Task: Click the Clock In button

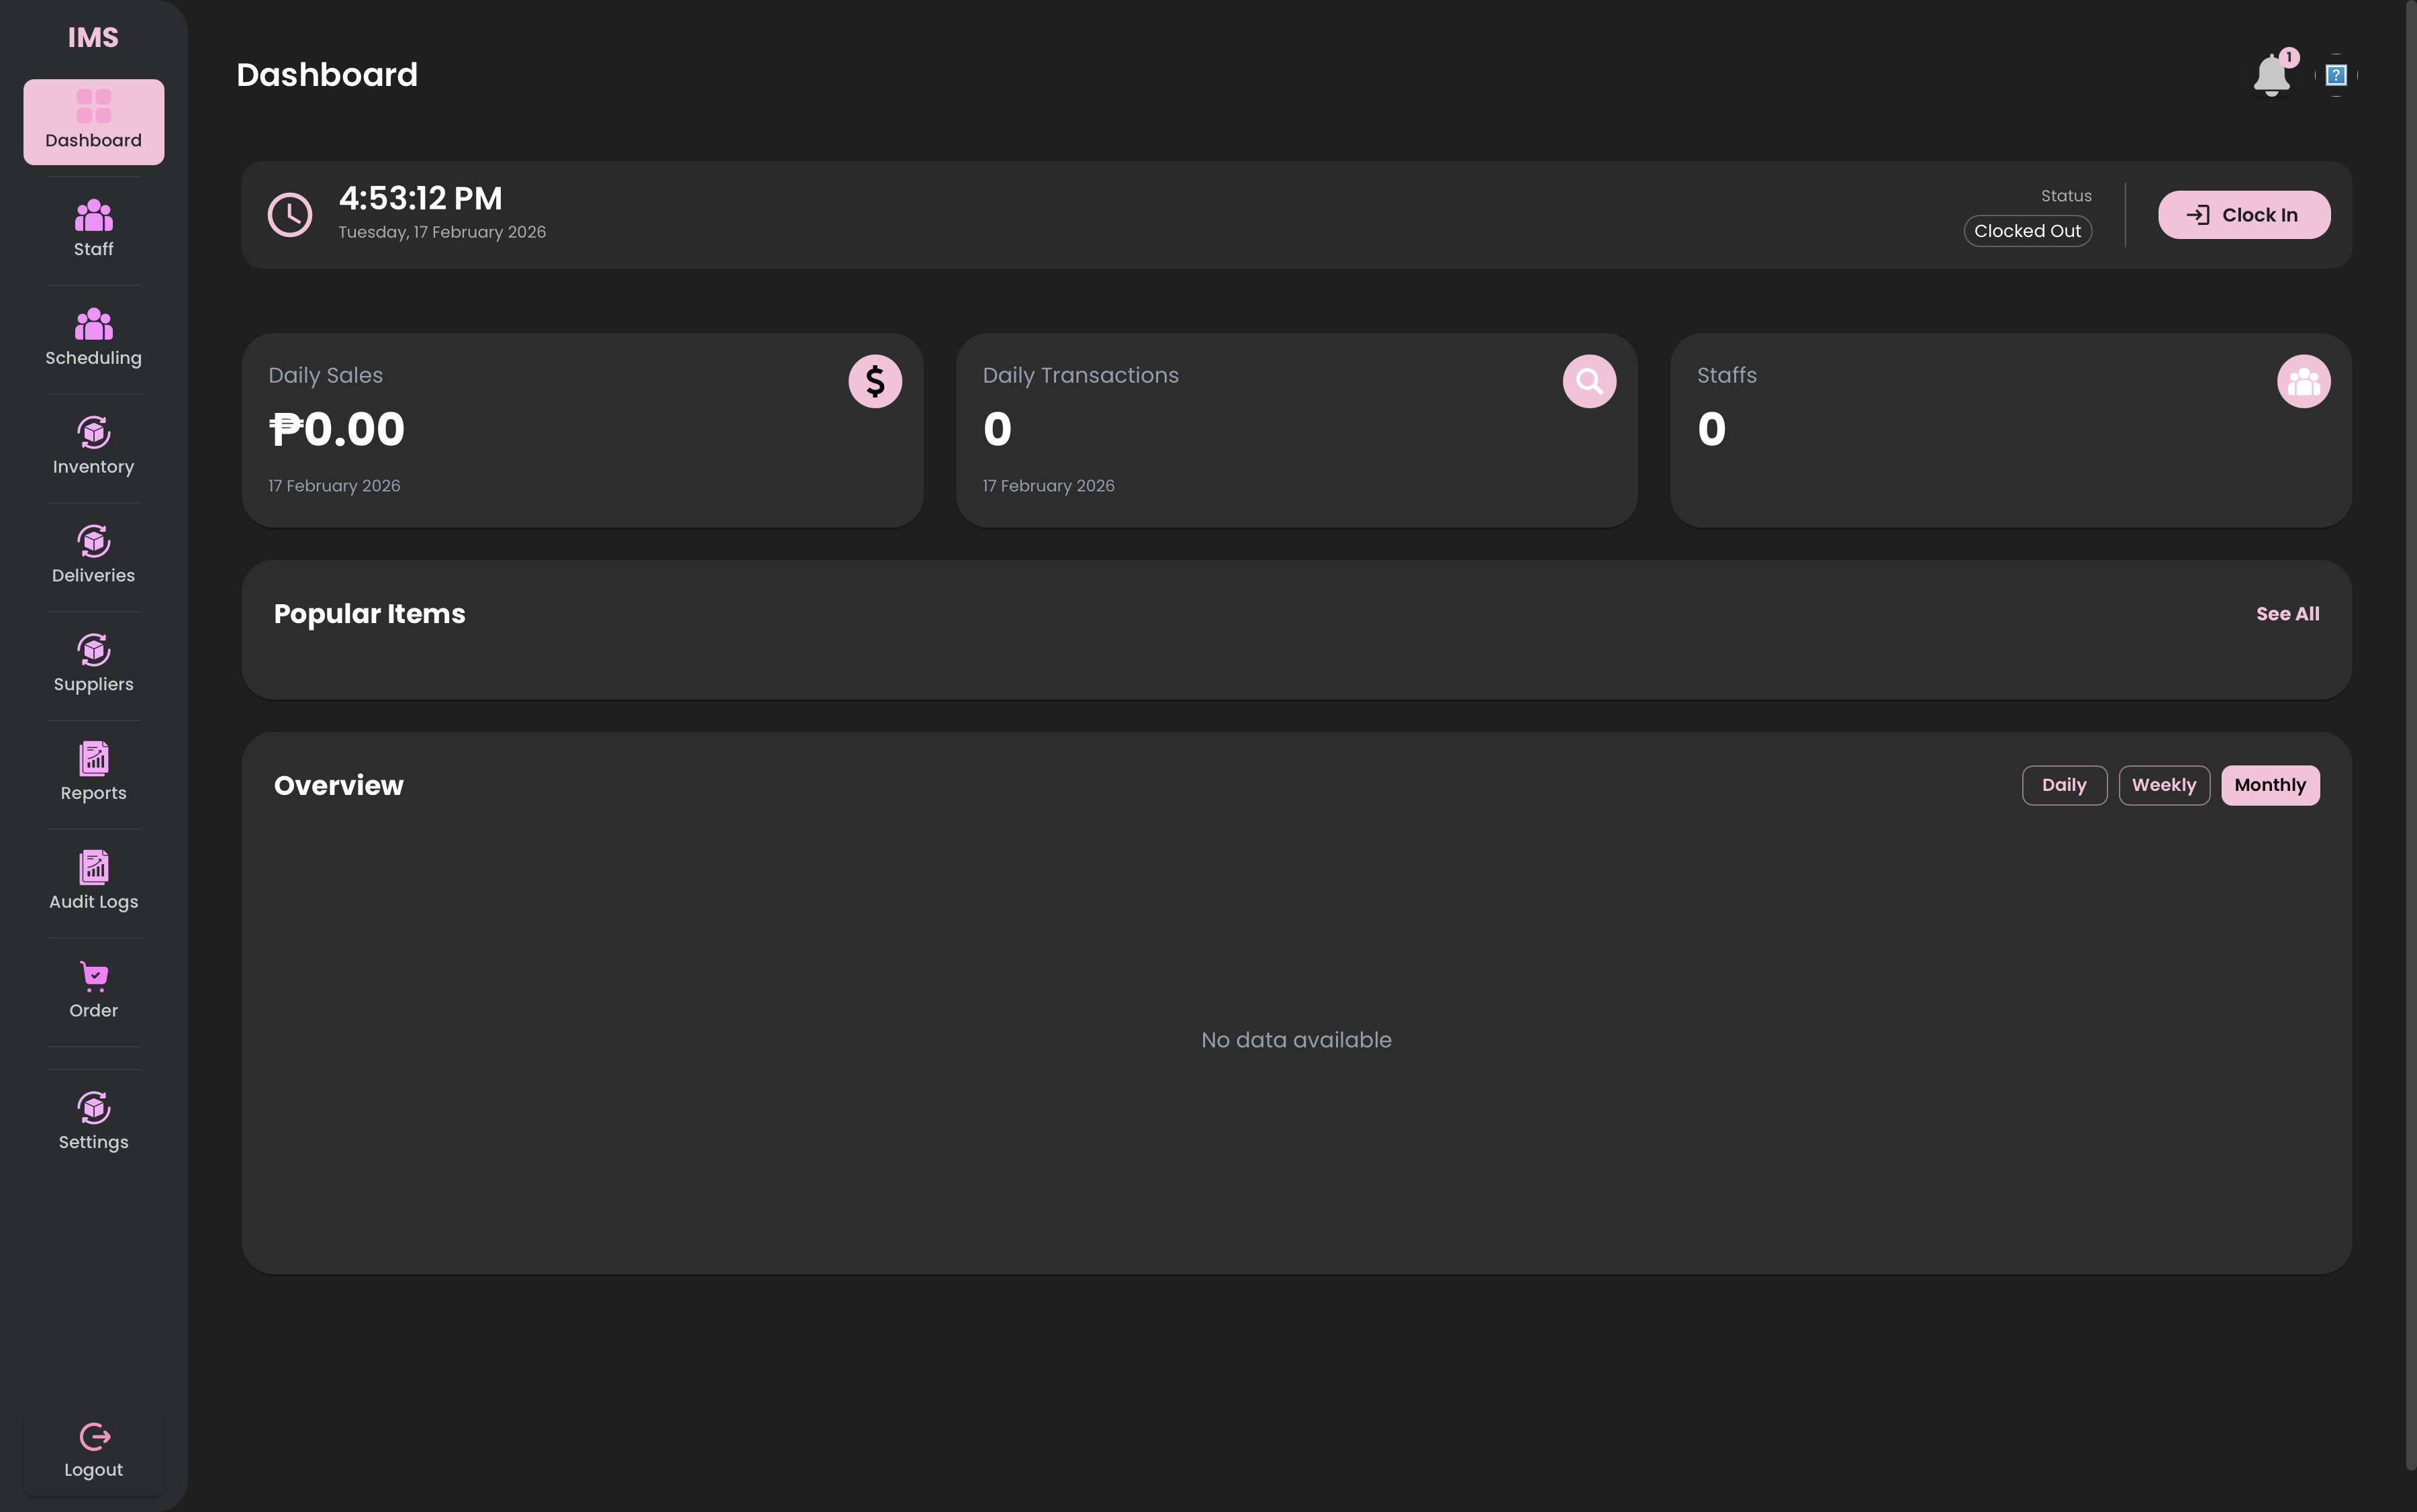Action: pyautogui.click(x=2244, y=215)
